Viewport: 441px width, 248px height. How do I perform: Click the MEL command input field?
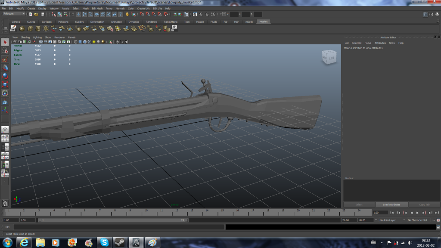[118, 227]
